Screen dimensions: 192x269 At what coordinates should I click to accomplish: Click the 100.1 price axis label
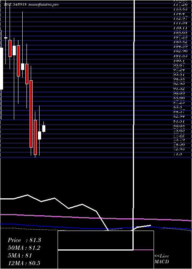(x=179, y=61)
